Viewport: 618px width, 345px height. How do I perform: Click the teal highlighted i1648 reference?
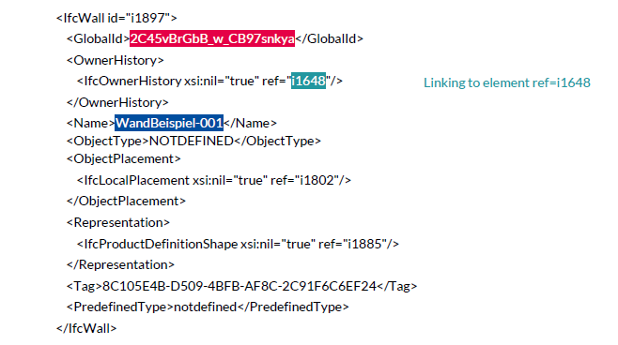tap(308, 81)
